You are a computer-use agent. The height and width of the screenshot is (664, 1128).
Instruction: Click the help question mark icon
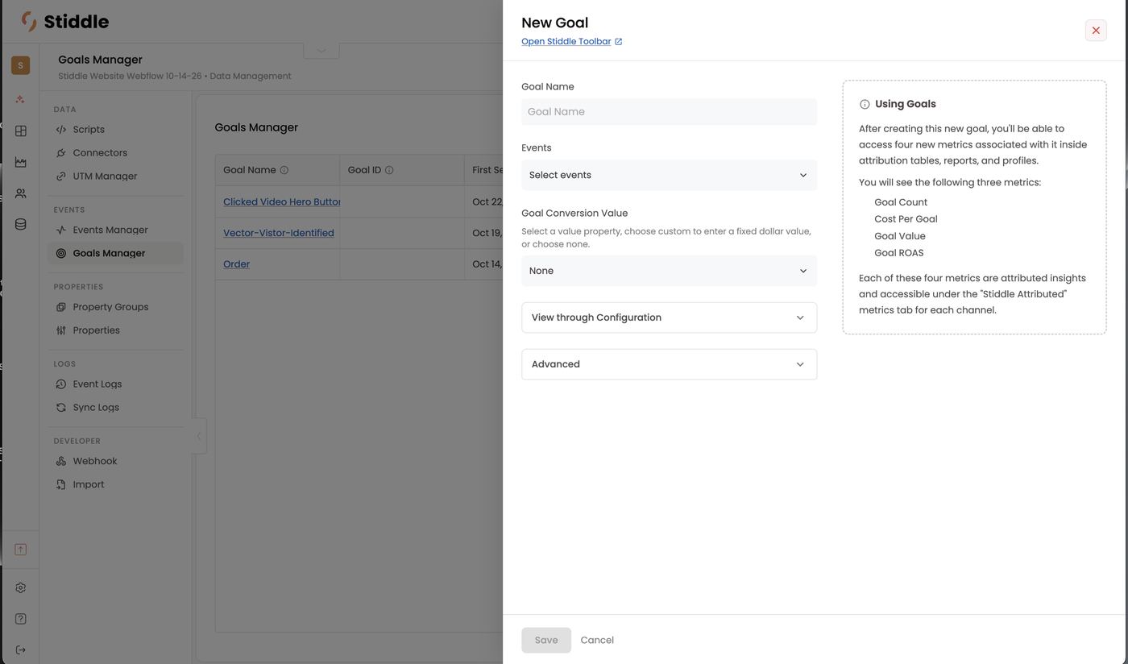[21, 619]
